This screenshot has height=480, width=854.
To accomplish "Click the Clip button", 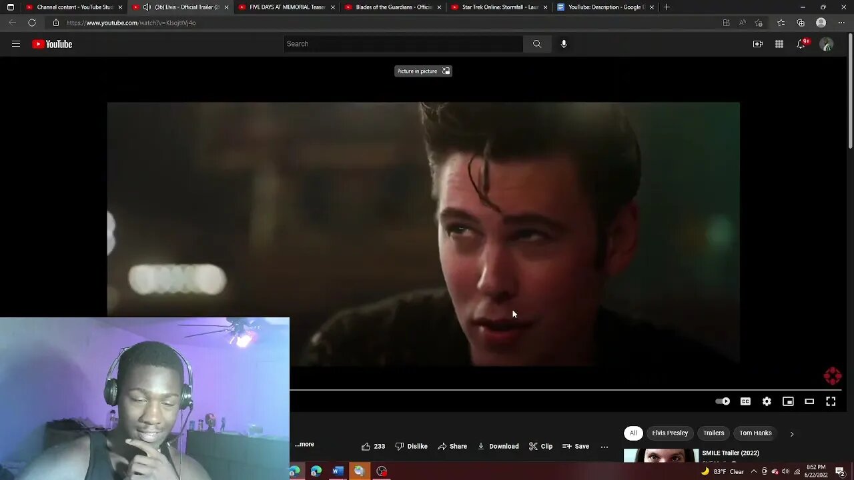I will point(540,447).
